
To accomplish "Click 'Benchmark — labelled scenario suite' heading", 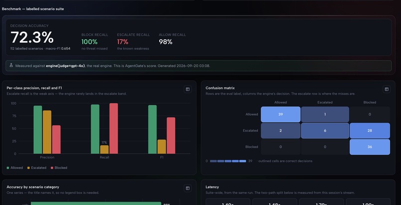I will coord(33,9).
